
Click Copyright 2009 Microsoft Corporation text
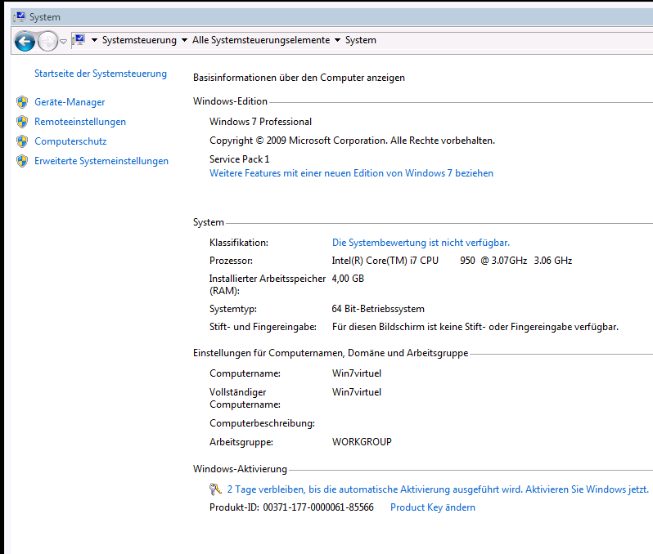point(353,141)
